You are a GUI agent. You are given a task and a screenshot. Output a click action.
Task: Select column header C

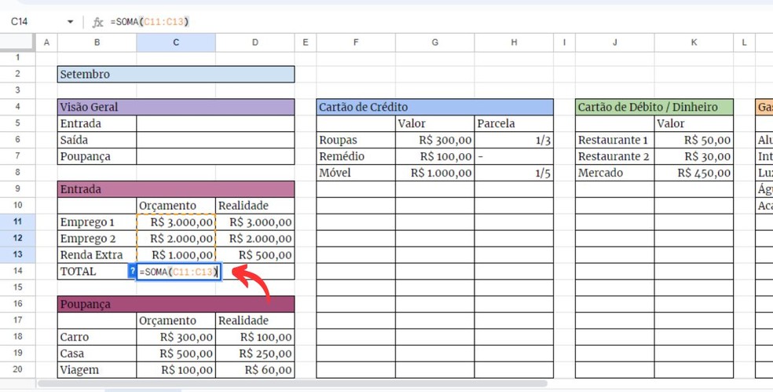pos(176,42)
